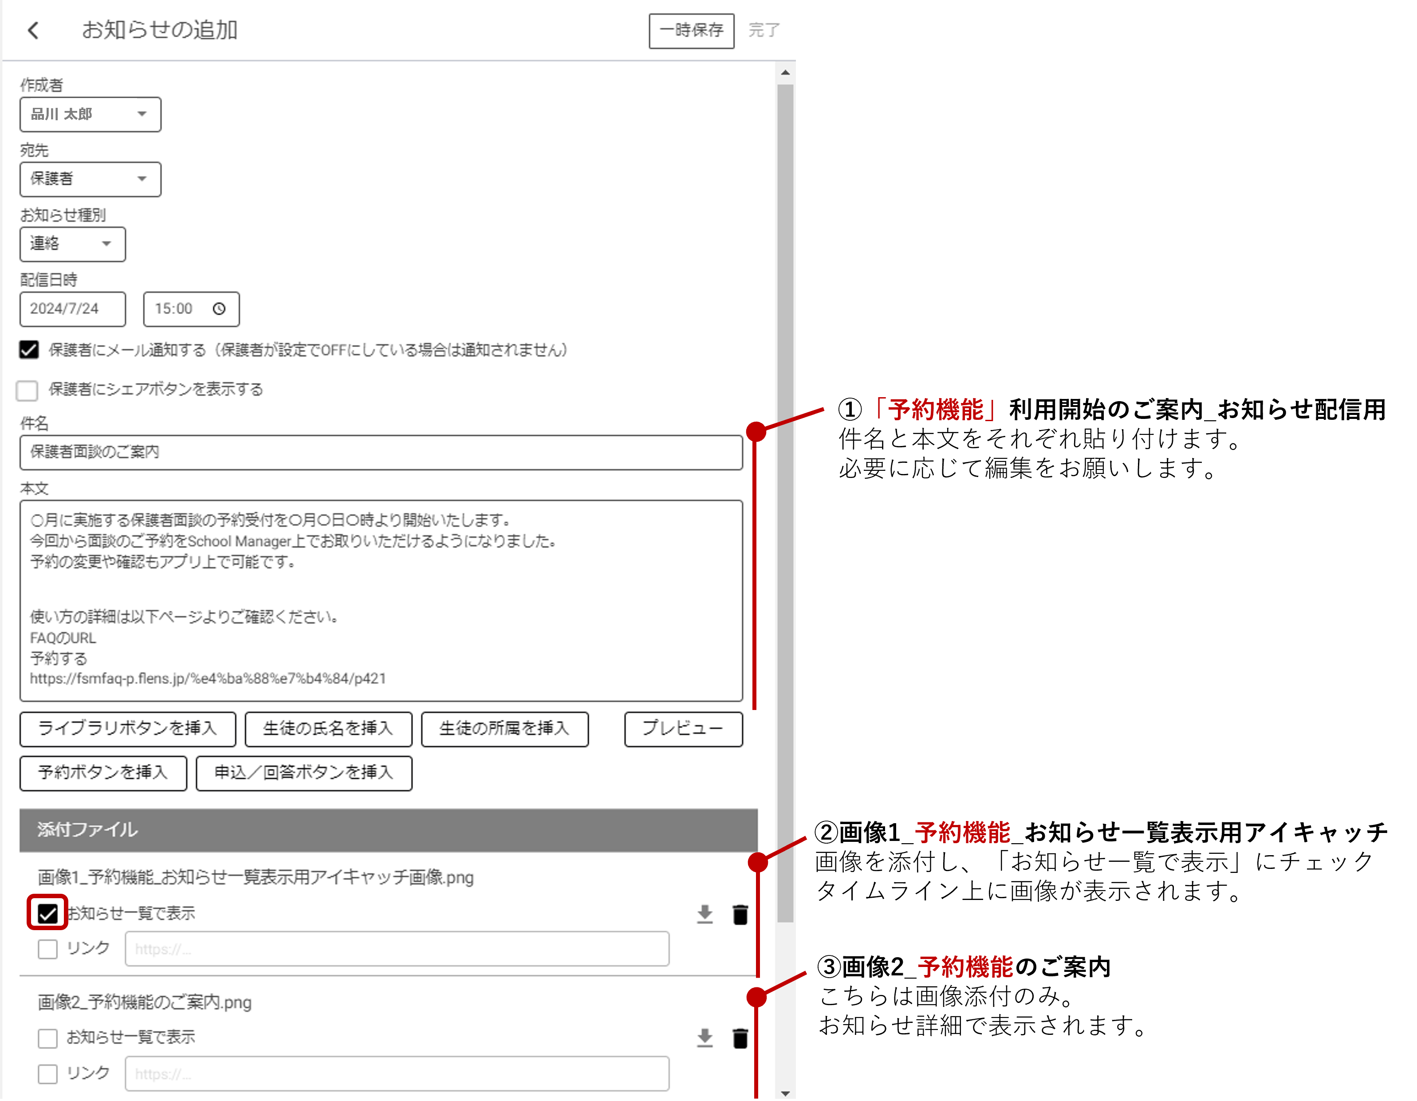Open the お知らせ種別 dropdown showing 連絡

[x=73, y=244]
